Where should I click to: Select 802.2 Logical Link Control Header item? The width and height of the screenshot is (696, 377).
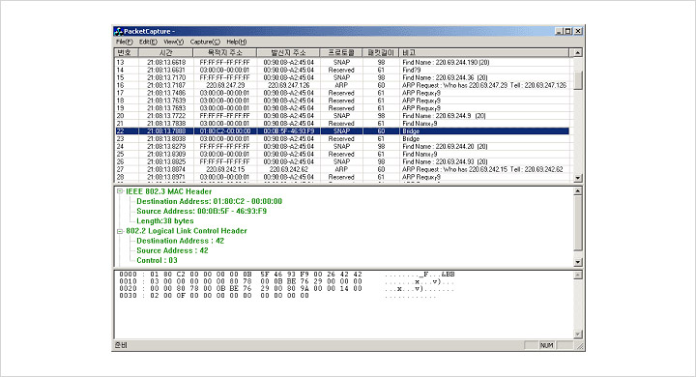tap(187, 231)
